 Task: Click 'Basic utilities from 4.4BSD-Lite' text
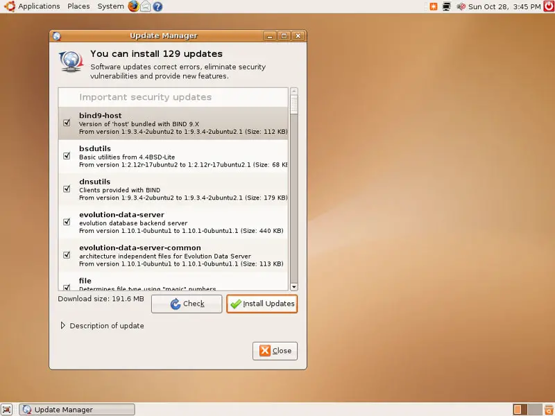point(127,157)
